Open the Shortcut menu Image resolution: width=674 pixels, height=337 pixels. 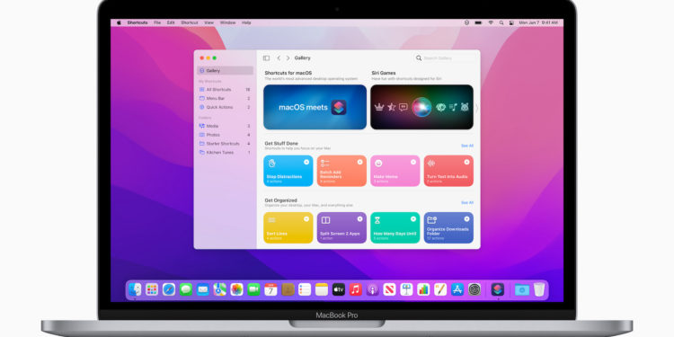[189, 22]
